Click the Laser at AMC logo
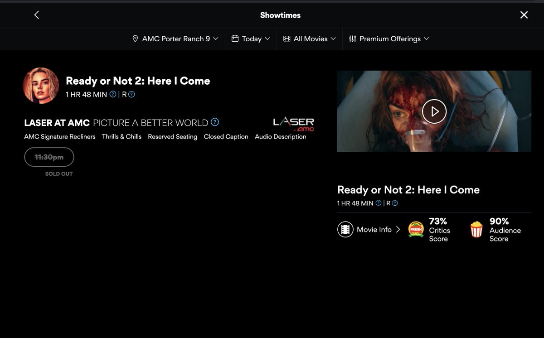The width and height of the screenshot is (544, 338). pos(293,124)
